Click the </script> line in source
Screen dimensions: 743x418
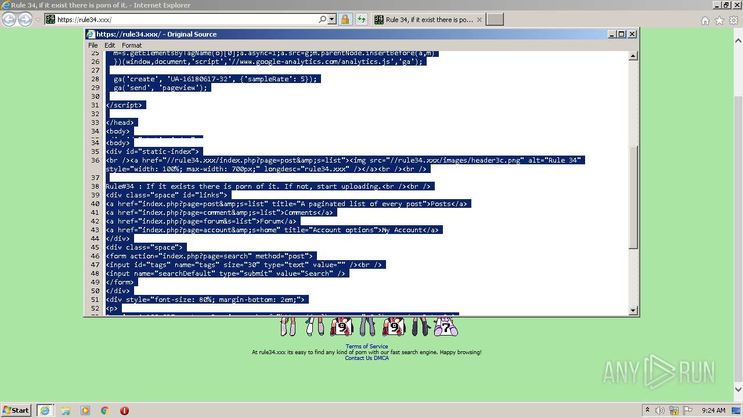point(125,105)
